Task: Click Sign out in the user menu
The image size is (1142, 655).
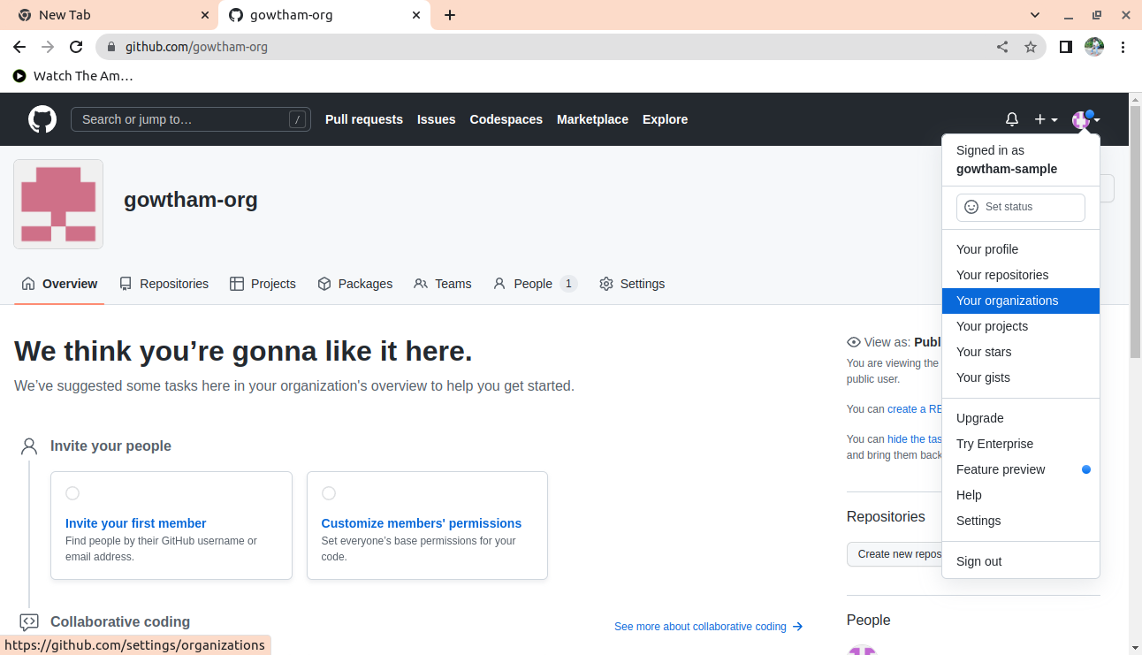Action: pyautogui.click(x=979, y=561)
